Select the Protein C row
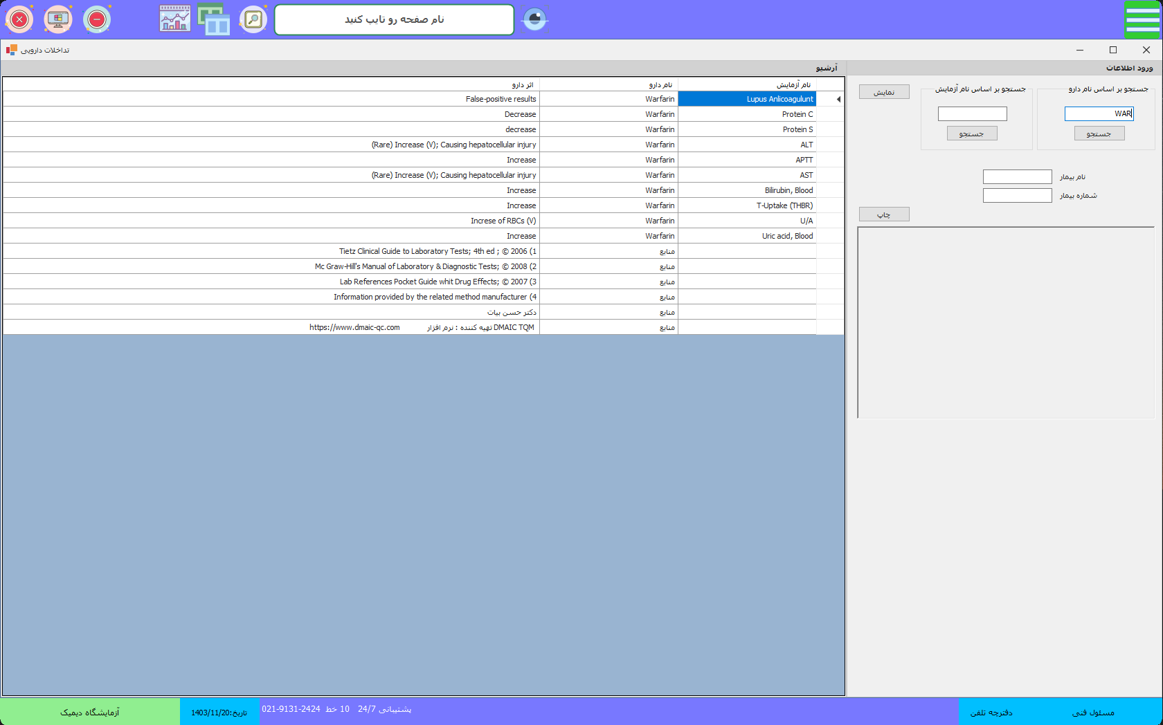Image resolution: width=1163 pixels, height=725 pixels. (x=746, y=114)
